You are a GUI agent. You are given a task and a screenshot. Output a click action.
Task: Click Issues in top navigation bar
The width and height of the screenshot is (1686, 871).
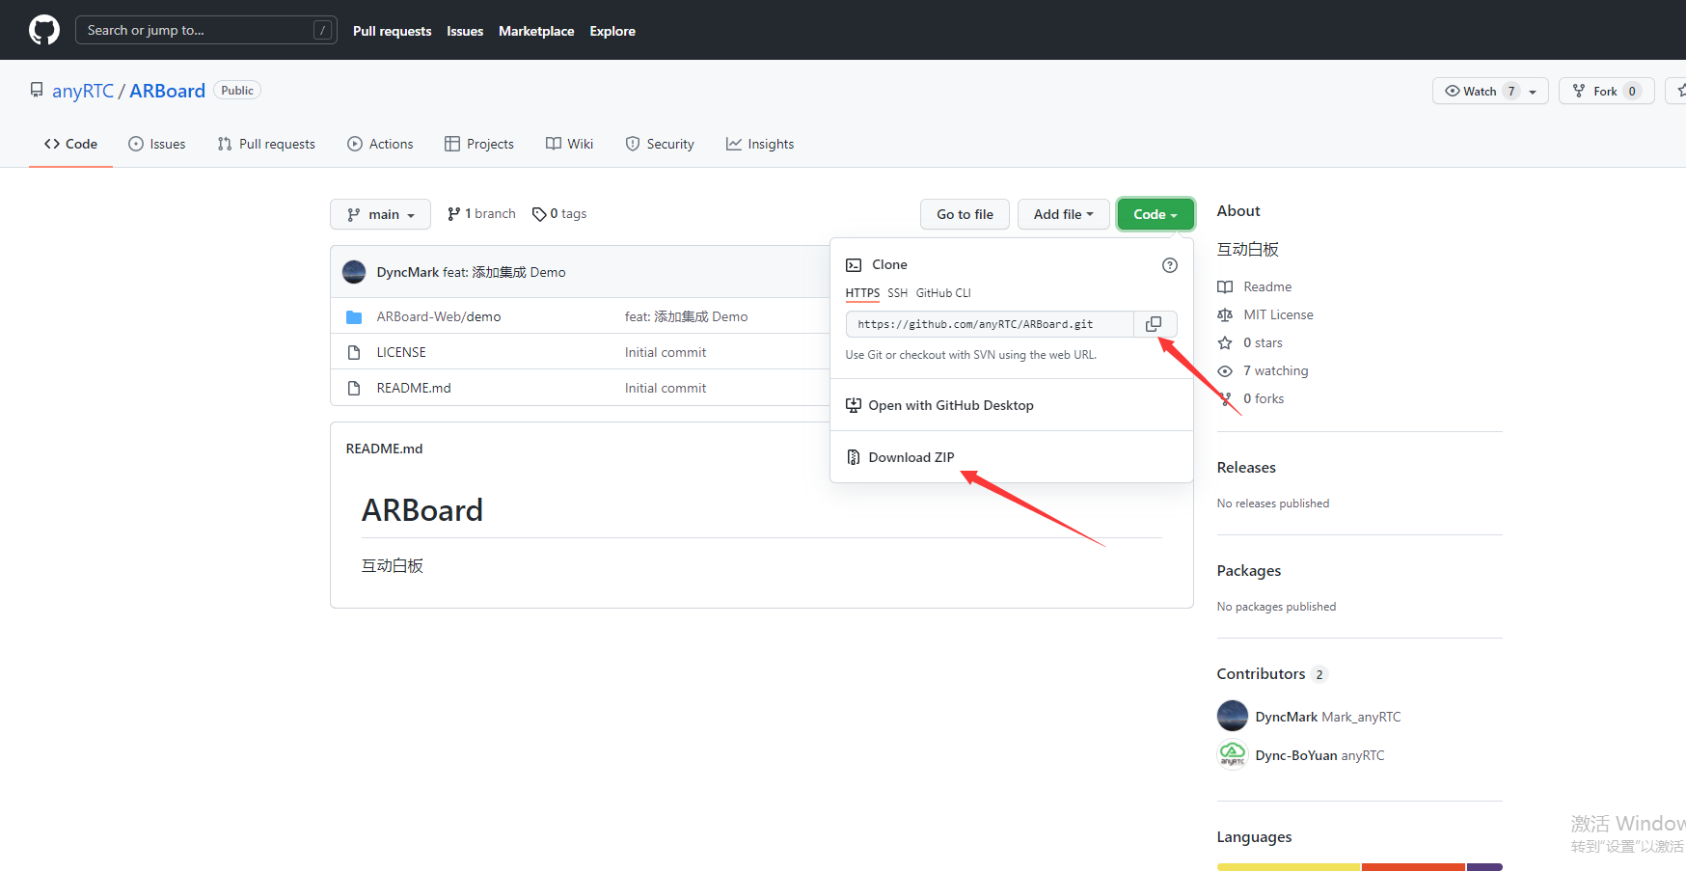(x=465, y=31)
